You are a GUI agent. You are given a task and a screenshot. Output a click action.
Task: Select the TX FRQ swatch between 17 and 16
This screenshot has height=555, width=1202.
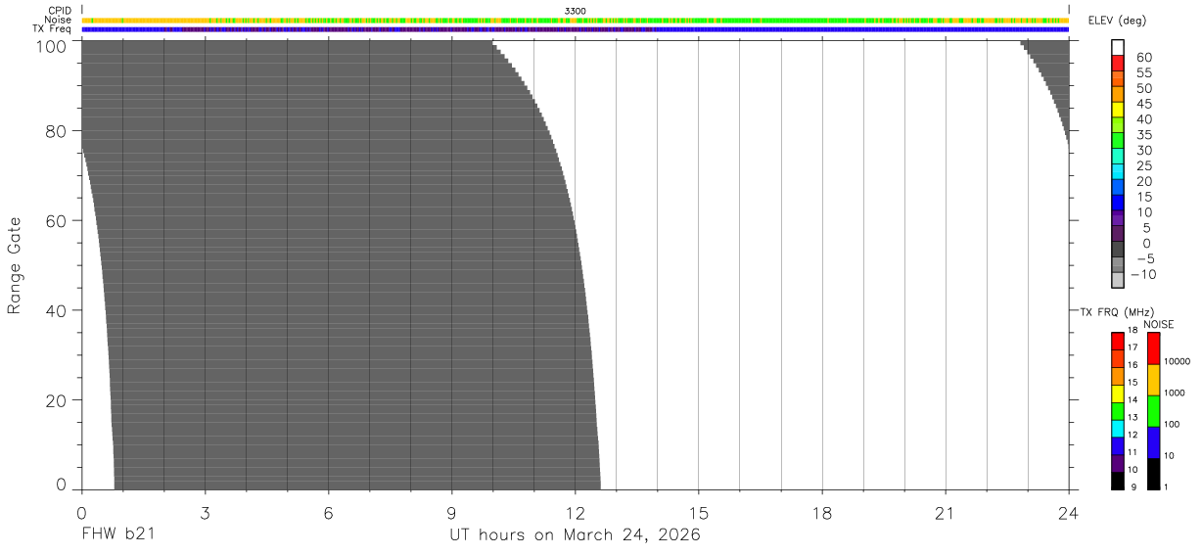1118,358
